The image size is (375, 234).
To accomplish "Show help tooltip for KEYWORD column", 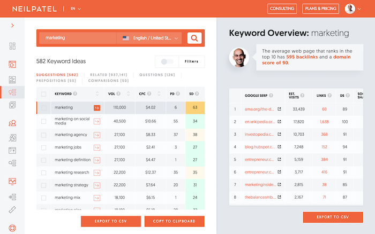I will [75, 93].
